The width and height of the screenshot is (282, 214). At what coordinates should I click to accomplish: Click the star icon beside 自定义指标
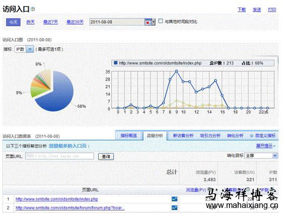pos(252,136)
